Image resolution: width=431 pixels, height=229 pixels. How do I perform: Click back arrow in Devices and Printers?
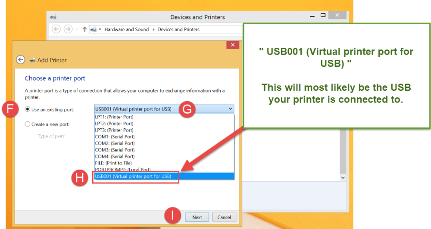tap(56, 29)
